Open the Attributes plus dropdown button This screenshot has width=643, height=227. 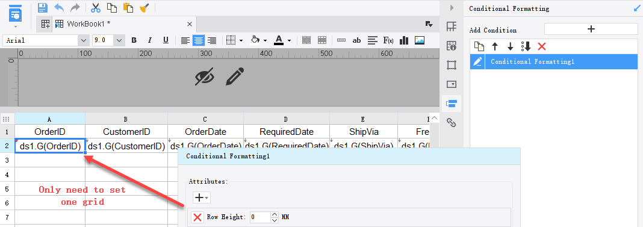[201, 197]
